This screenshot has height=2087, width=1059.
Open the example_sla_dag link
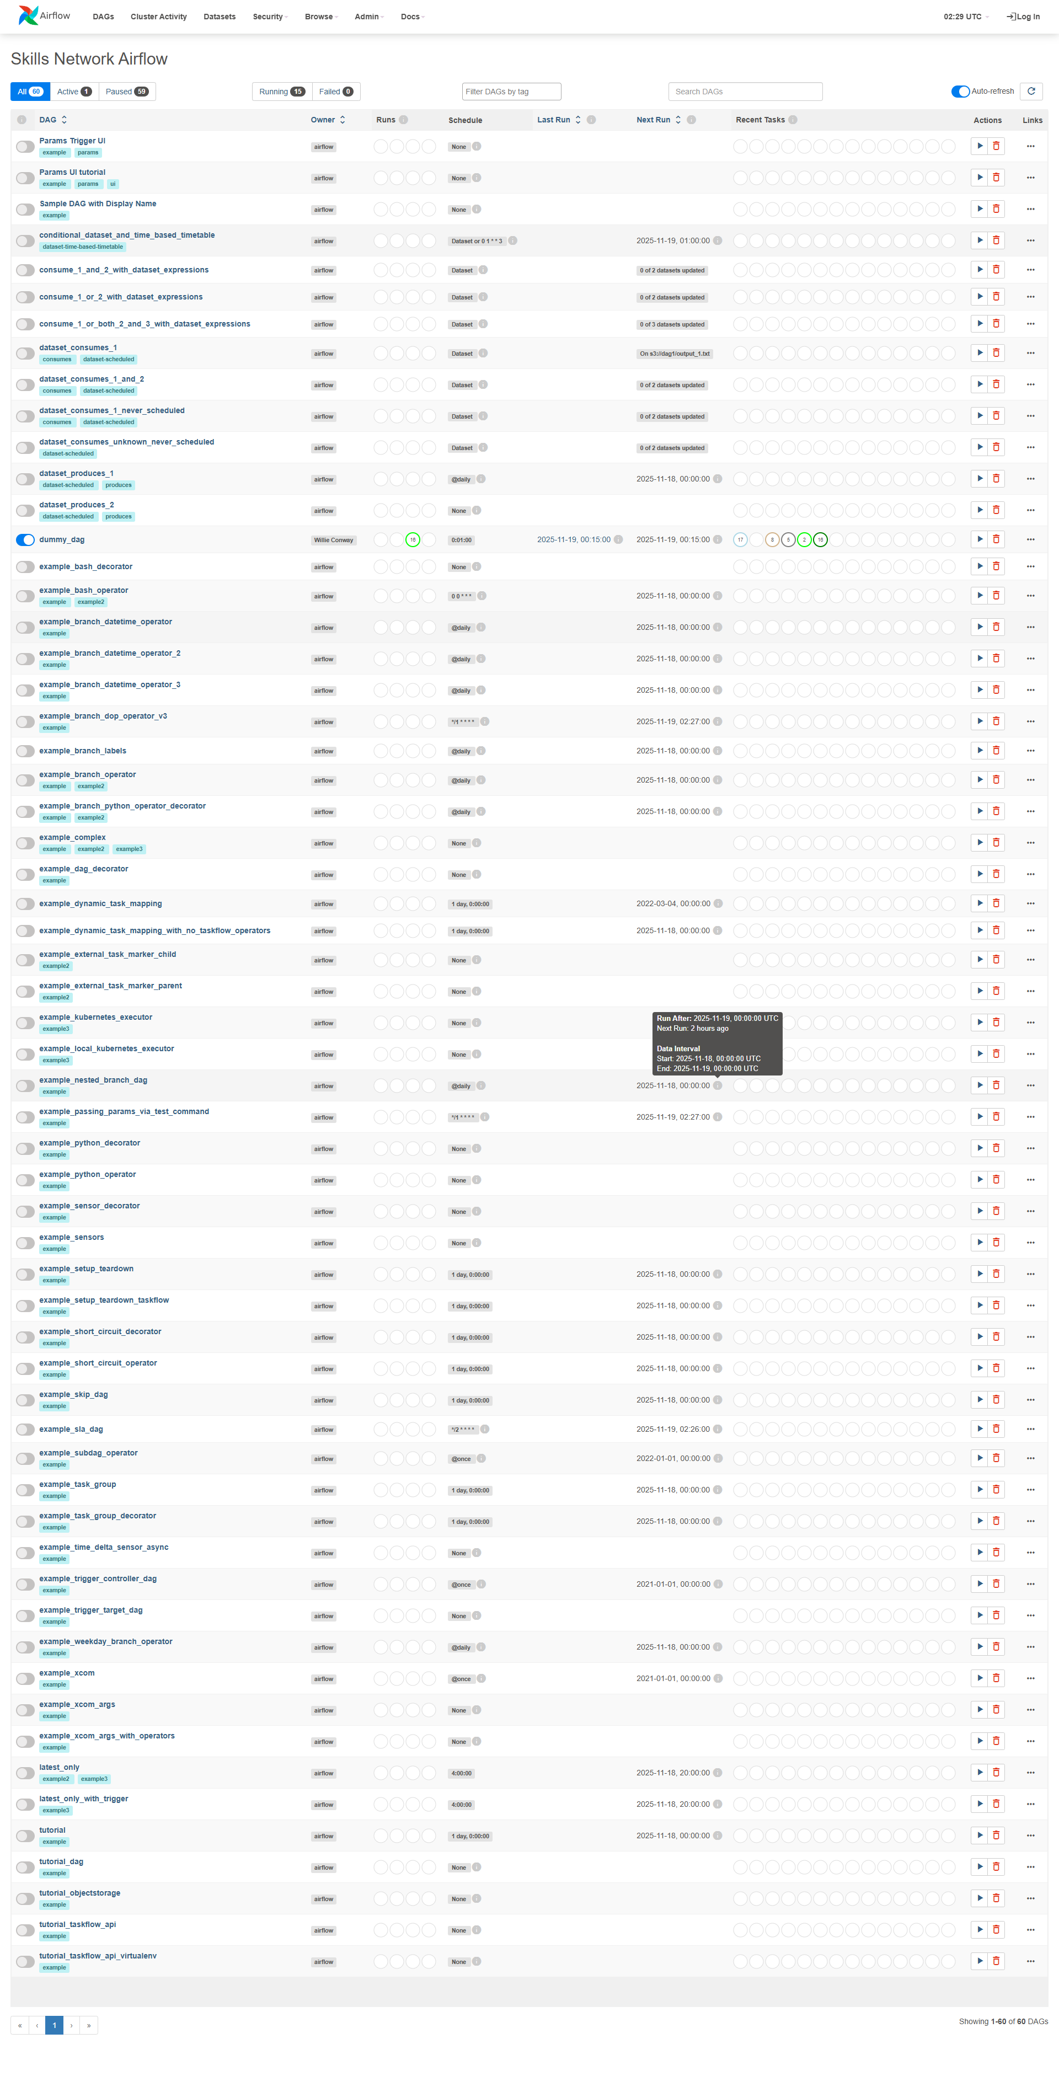(71, 1429)
